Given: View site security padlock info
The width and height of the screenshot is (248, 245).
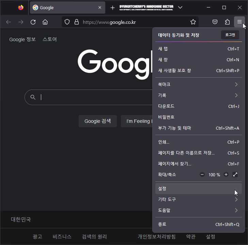Looking at the screenshot, I should (77, 22).
